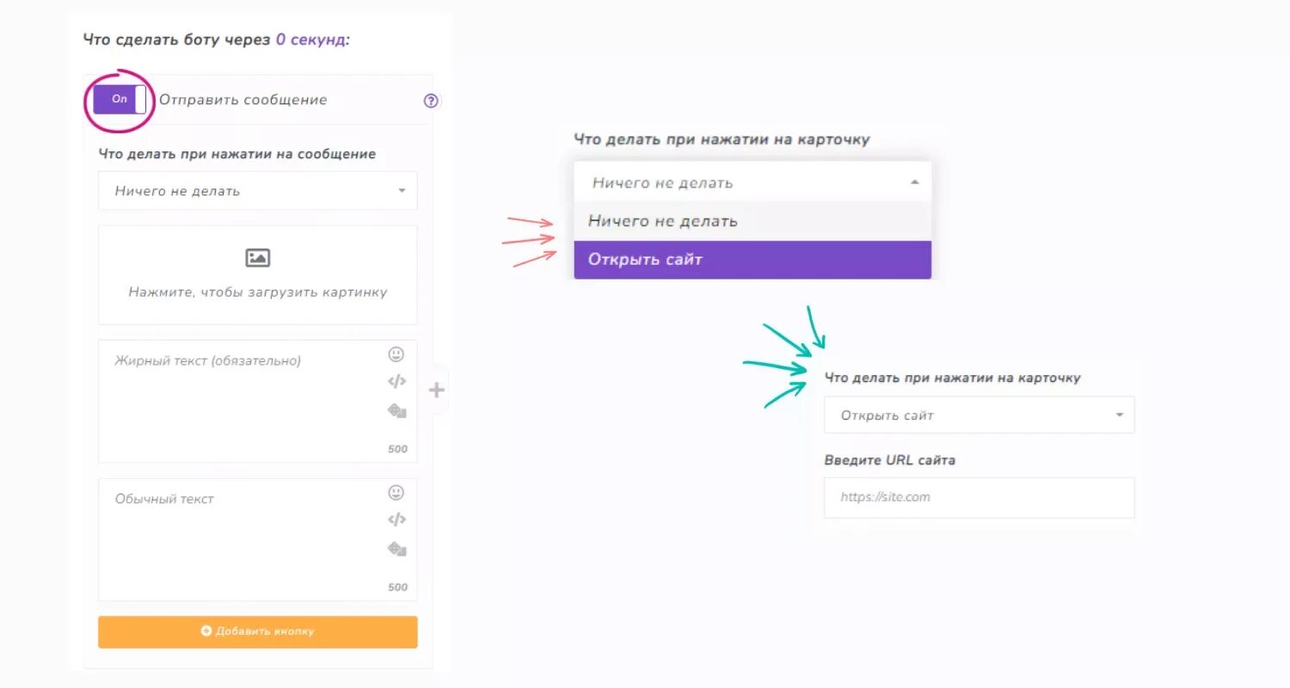The width and height of the screenshot is (1290, 688).
Task: Click the 'https://site.com' URL input field
Action: (x=980, y=497)
